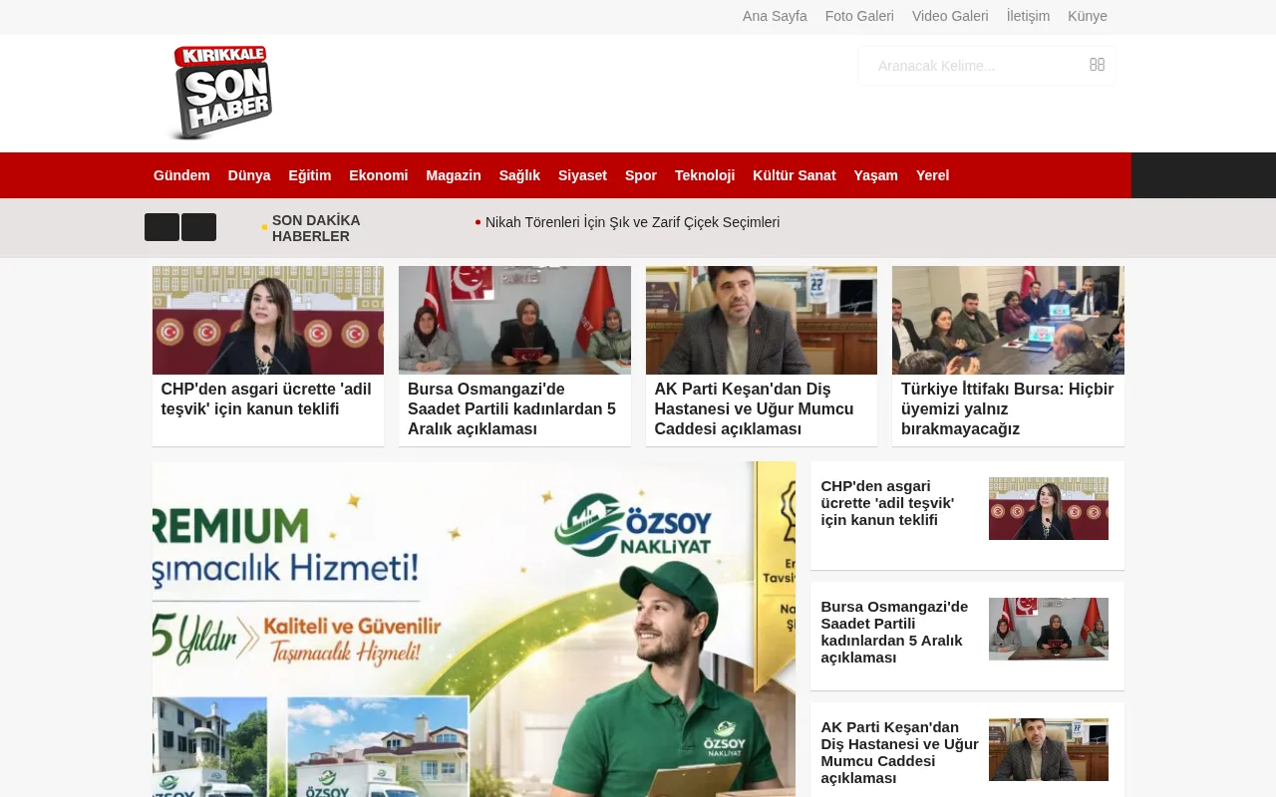This screenshot has height=797, width=1276.
Task: Open the CHP asgari ücret headline
Action: (266, 398)
